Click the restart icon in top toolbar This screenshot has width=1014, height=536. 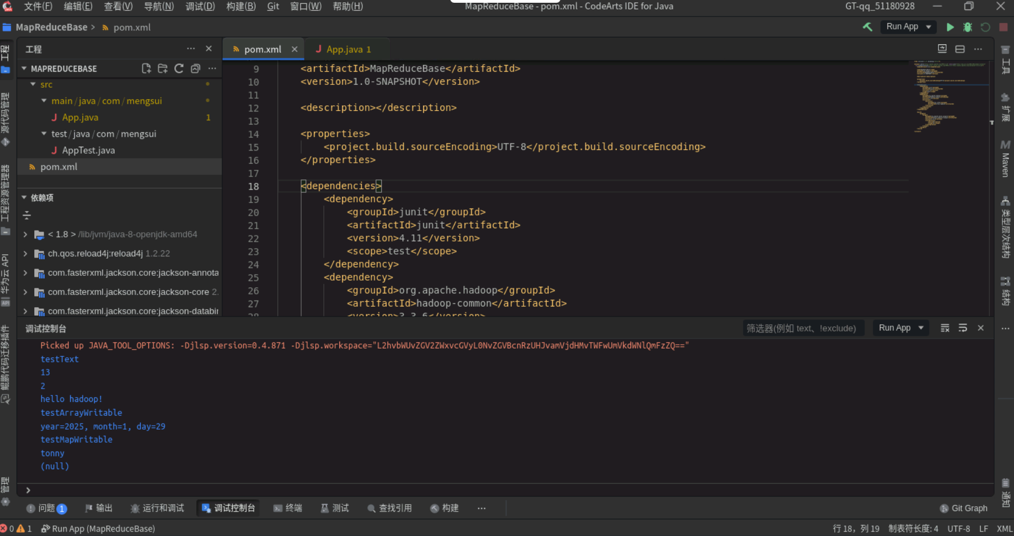(985, 27)
